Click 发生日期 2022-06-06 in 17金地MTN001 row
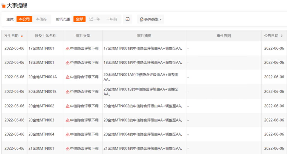The width and height of the screenshot is (287, 154). [x=14, y=48]
